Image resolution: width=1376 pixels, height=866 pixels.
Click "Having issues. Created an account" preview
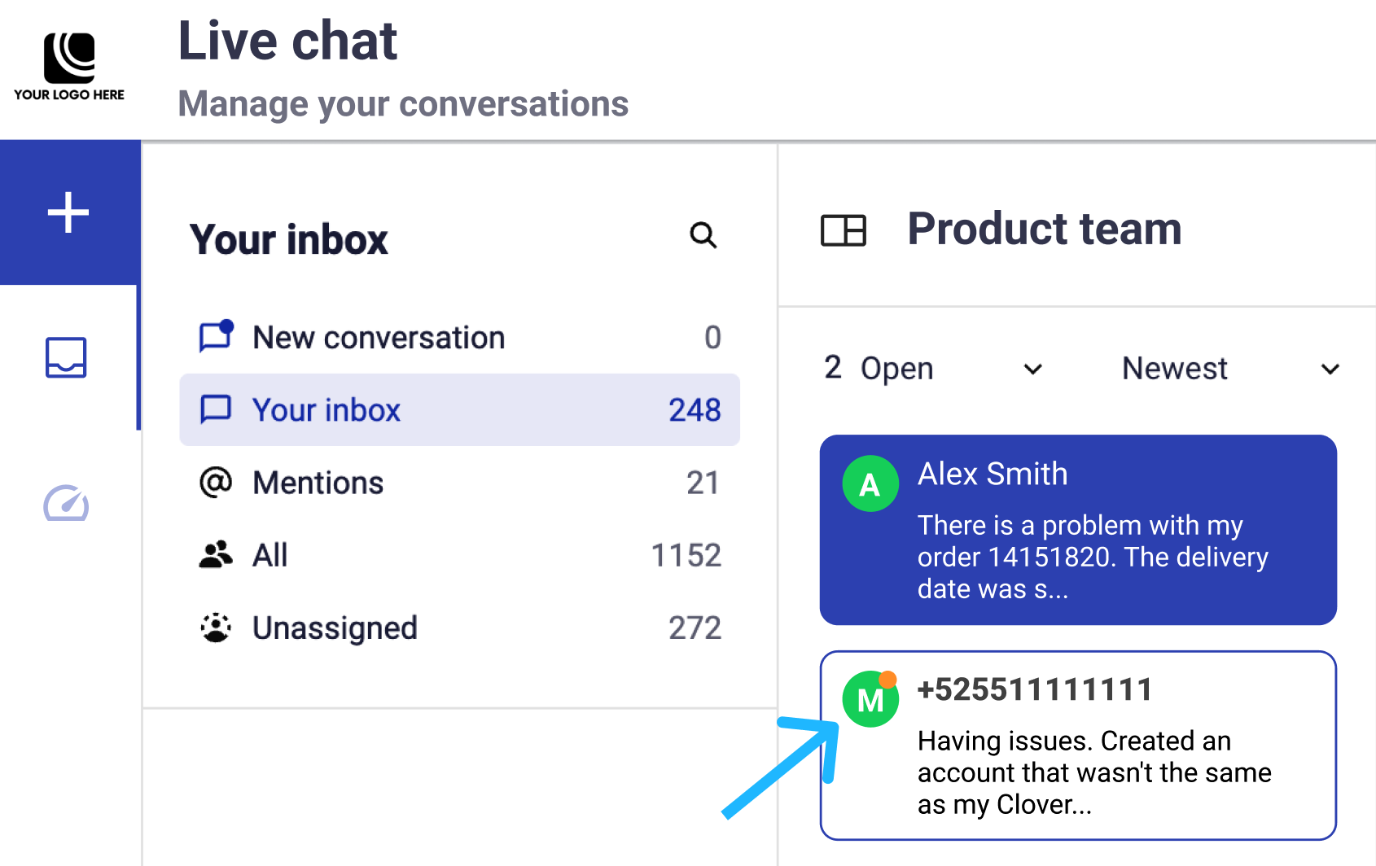pyautogui.click(x=1094, y=772)
